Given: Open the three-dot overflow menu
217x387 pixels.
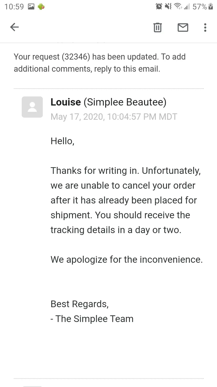Looking at the screenshot, I should tap(205, 28).
